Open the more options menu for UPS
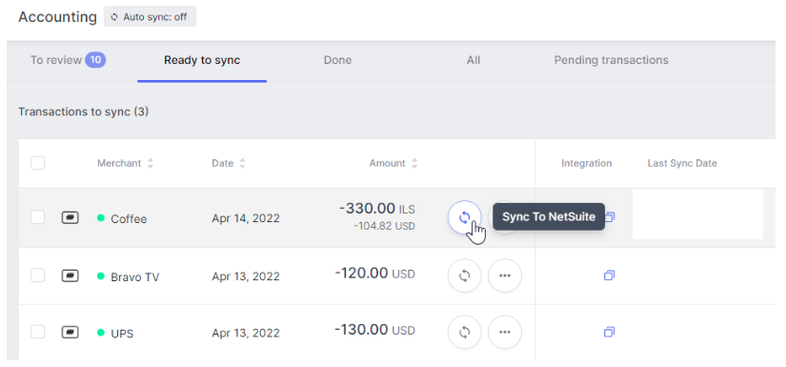786x367 pixels. point(505,332)
